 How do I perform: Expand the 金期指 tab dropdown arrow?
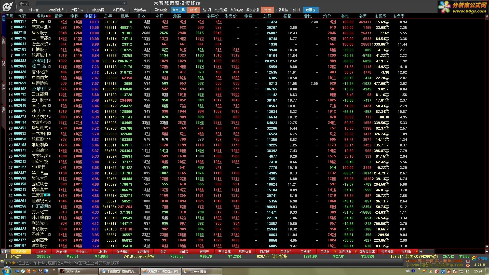[x=417, y=251]
